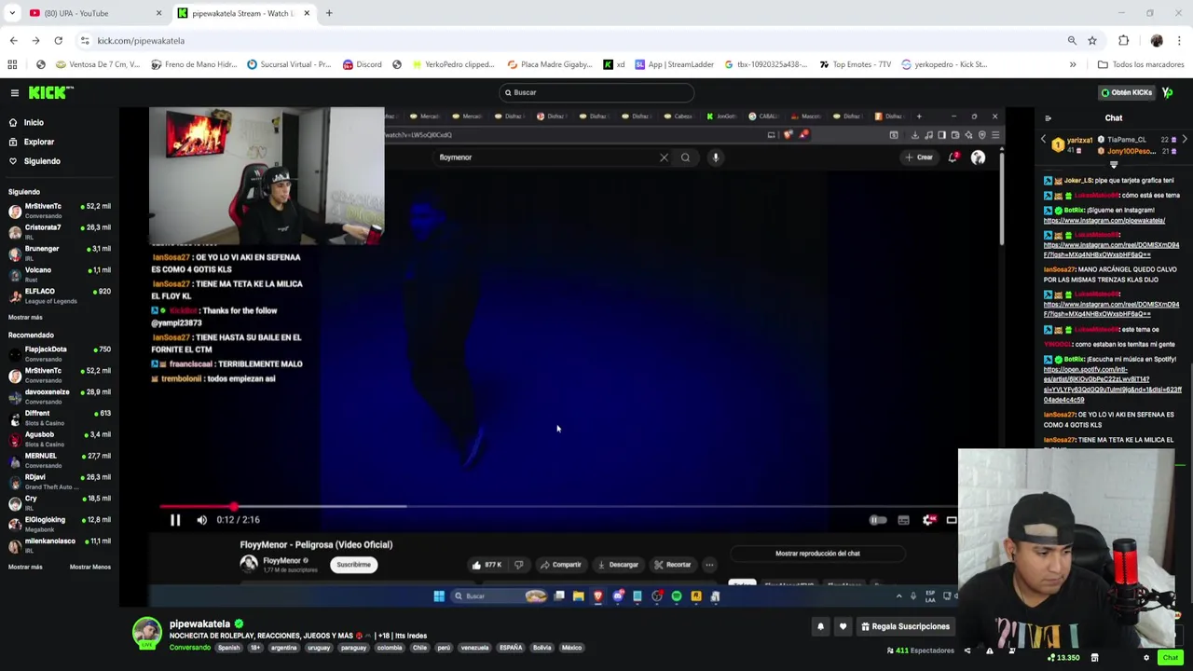The image size is (1193, 671).
Task: Pause the YouTube video in the stream
Action: (175, 520)
